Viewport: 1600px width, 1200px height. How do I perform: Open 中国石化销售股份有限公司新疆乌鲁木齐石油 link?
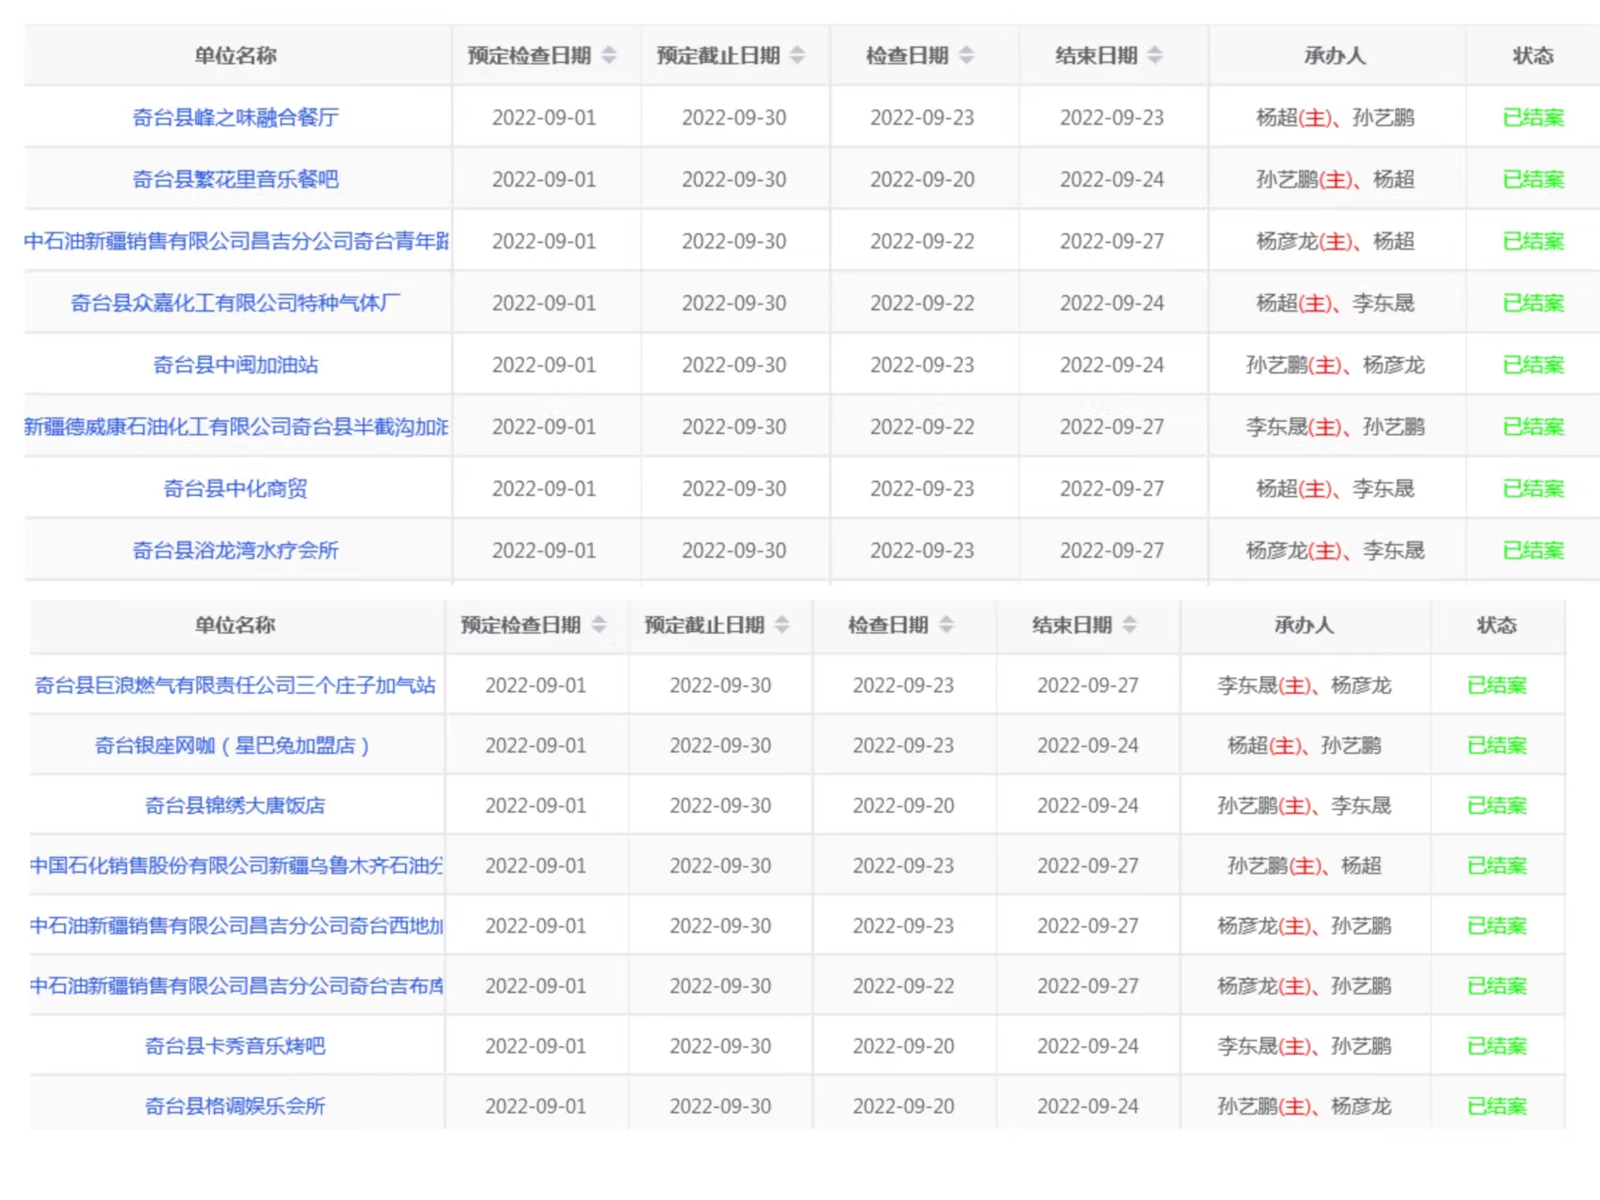pyautogui.click(x=236, y=865)
